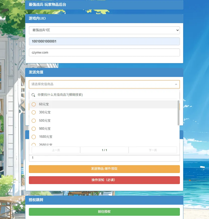
Task: Click the 上一页 pagination control
Action: (x=56, y=150)
